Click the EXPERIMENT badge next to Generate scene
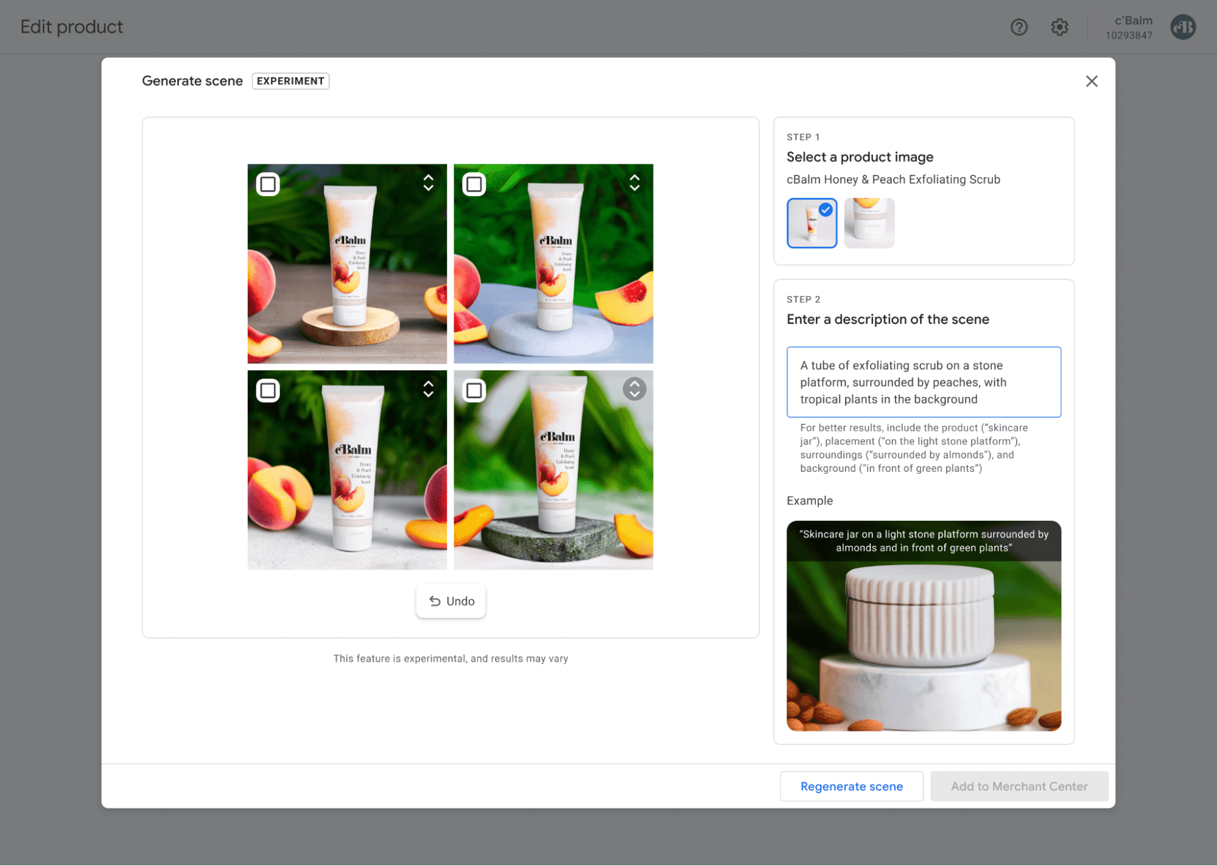 290,81
